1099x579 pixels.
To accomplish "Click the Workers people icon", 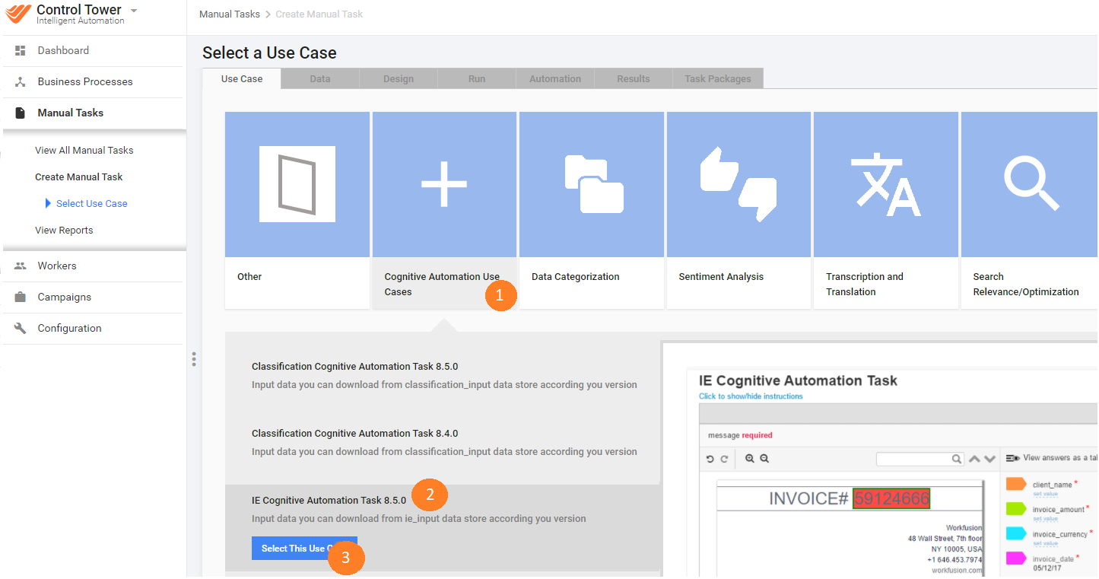I will (21, 266).
